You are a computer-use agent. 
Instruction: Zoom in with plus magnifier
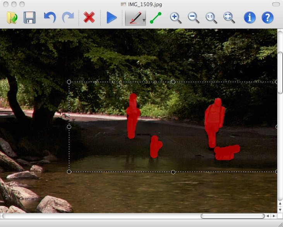[x=175, y=18]
